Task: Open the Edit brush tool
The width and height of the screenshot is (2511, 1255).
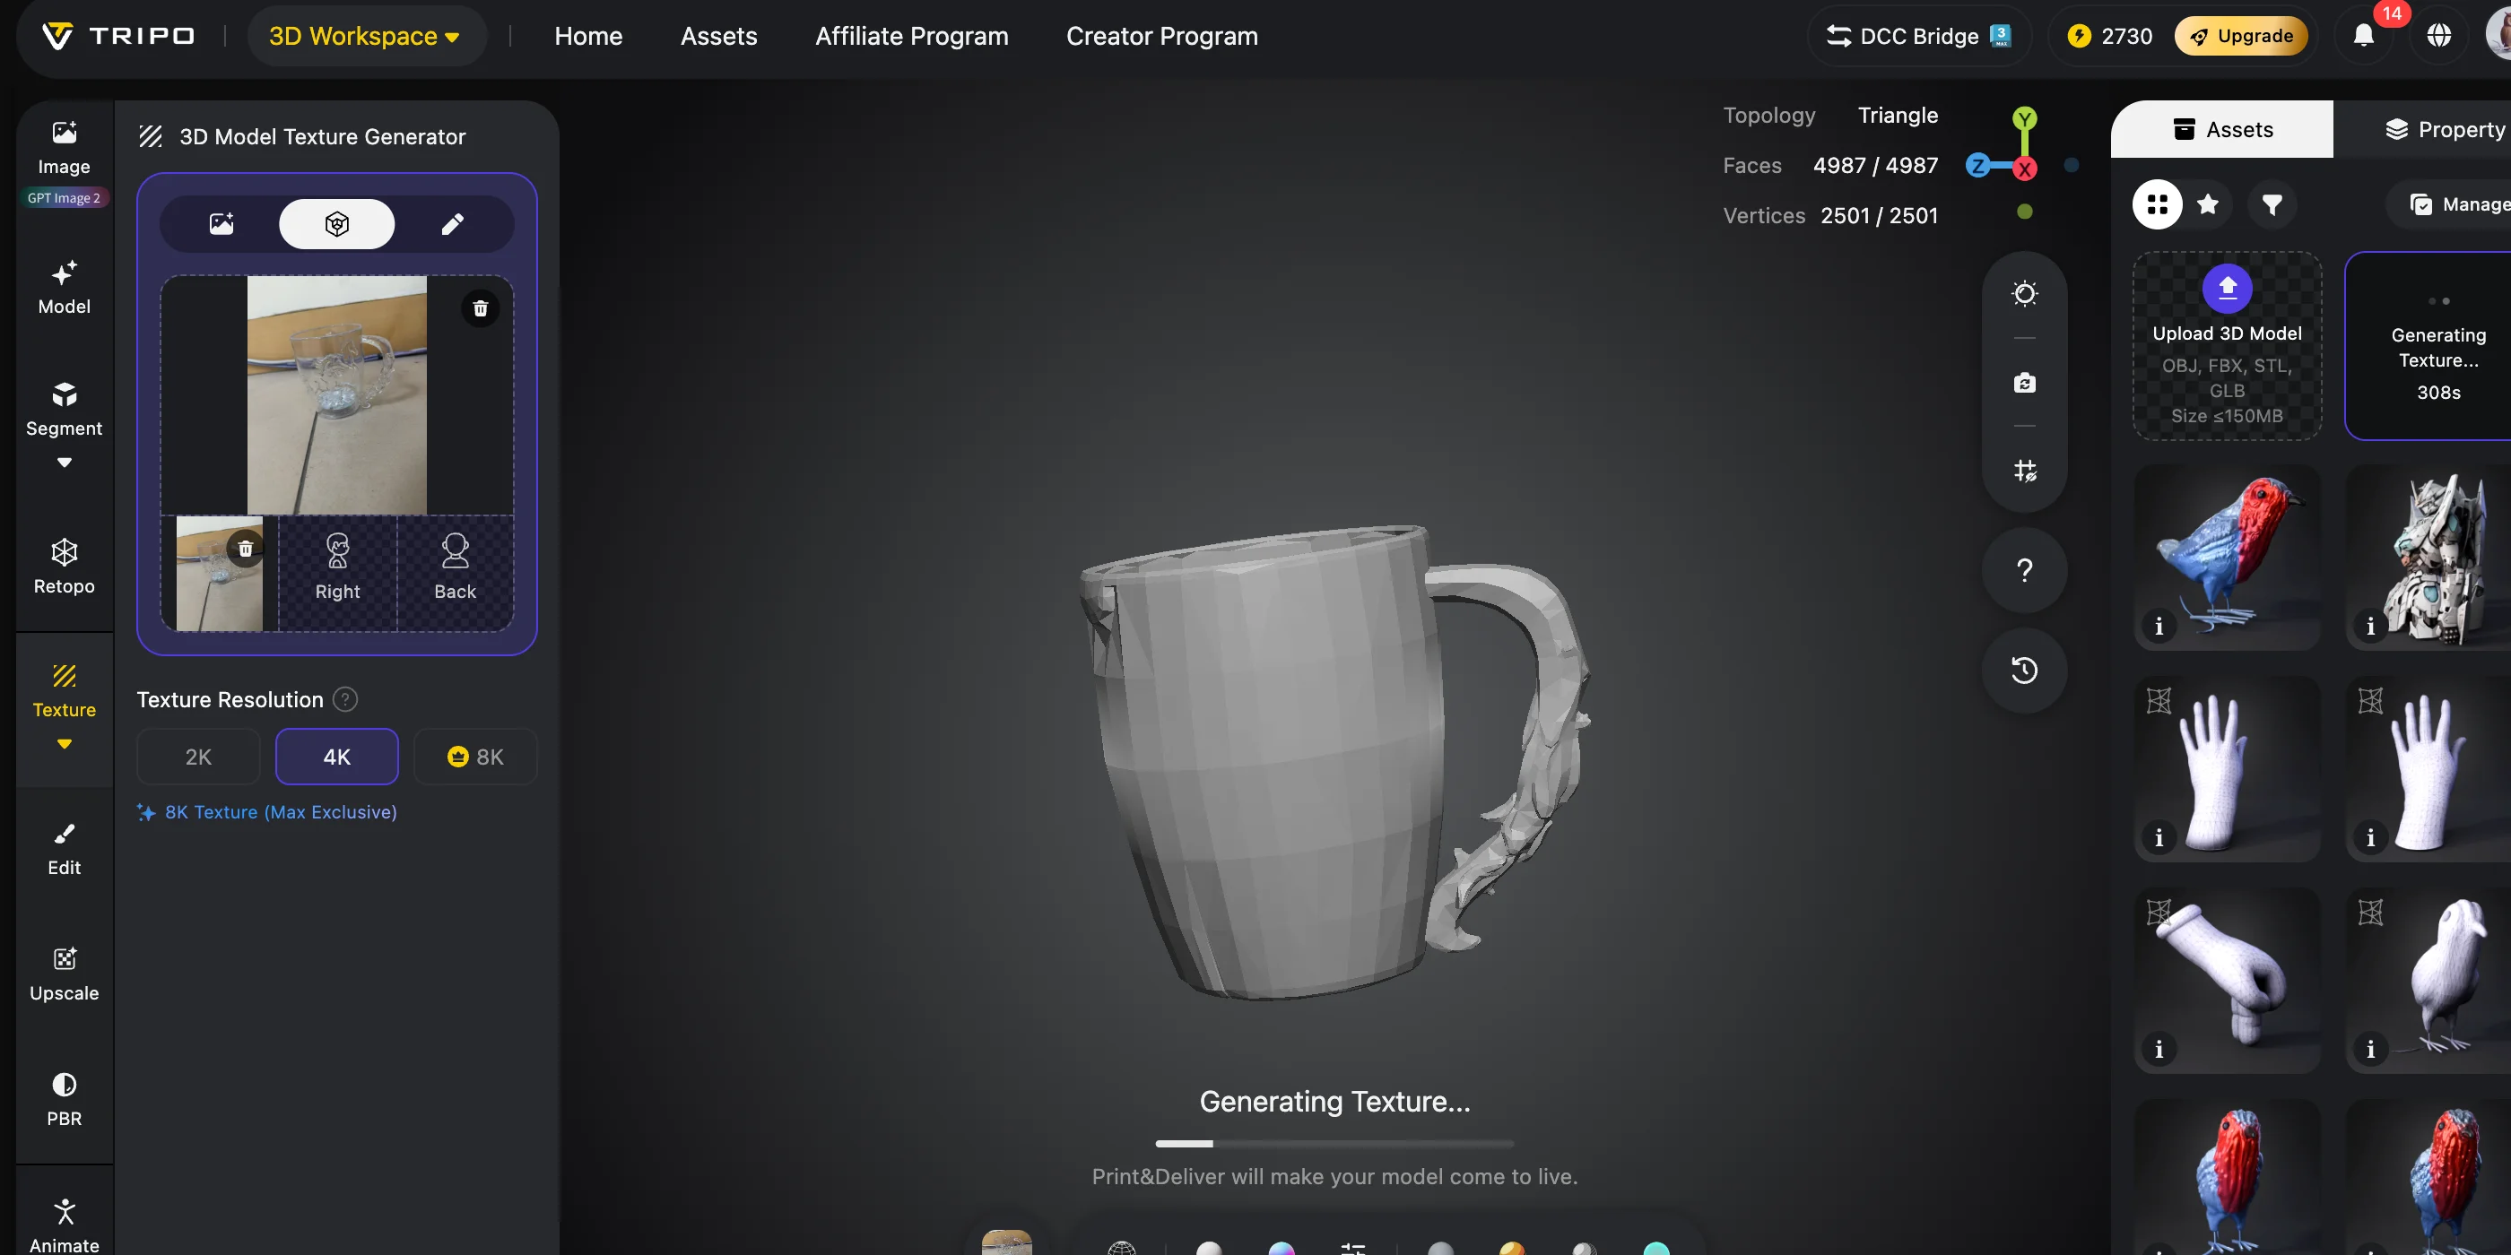Action: [65, 849]
